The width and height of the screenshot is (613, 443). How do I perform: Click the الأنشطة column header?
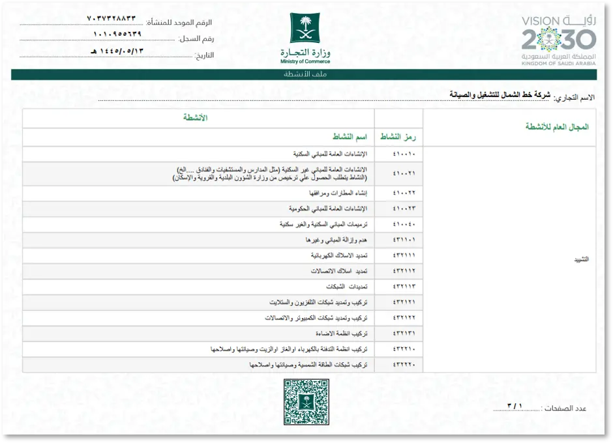click(x=196, y=117)
